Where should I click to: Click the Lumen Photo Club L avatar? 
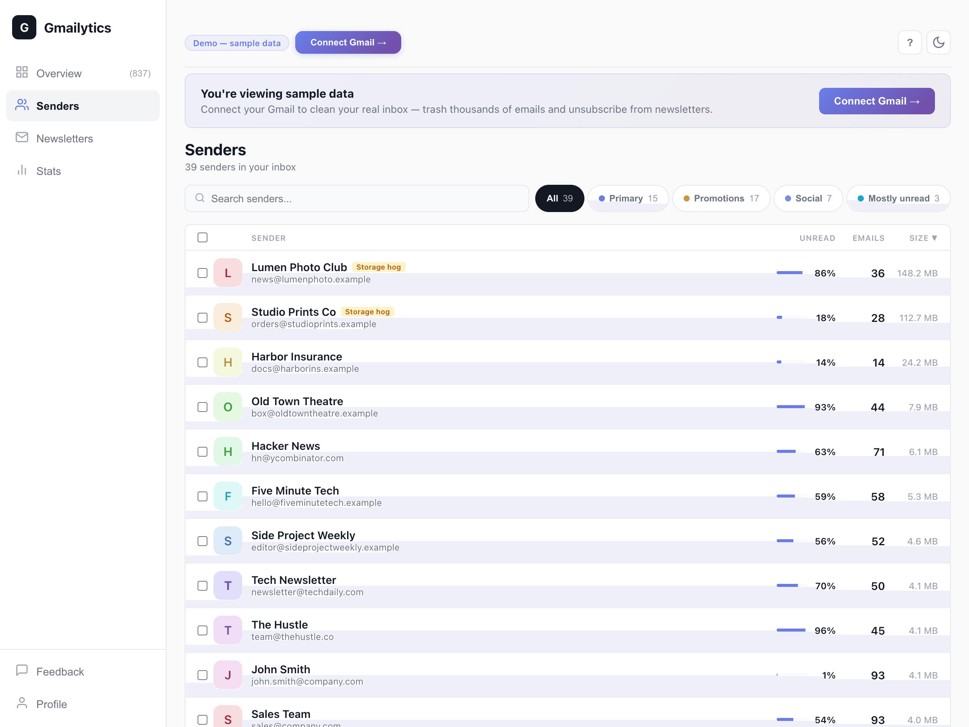tap(228, 273)
